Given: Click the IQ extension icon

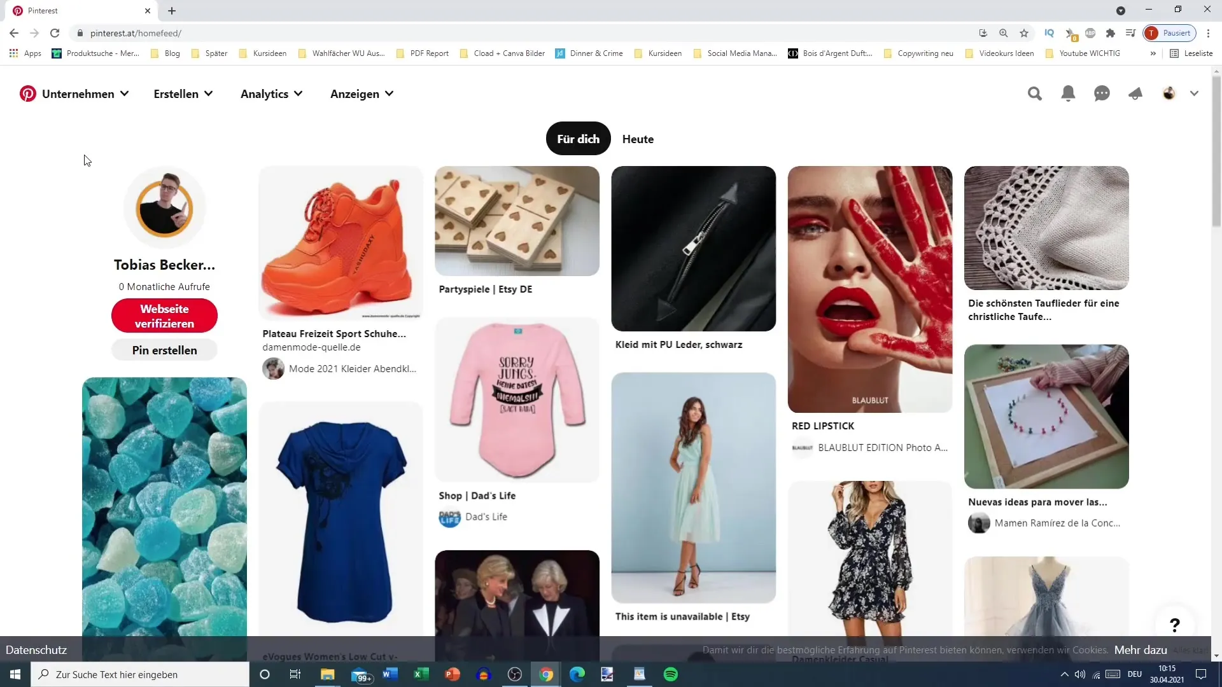Looking at the screenshot, I should 1049,33.
